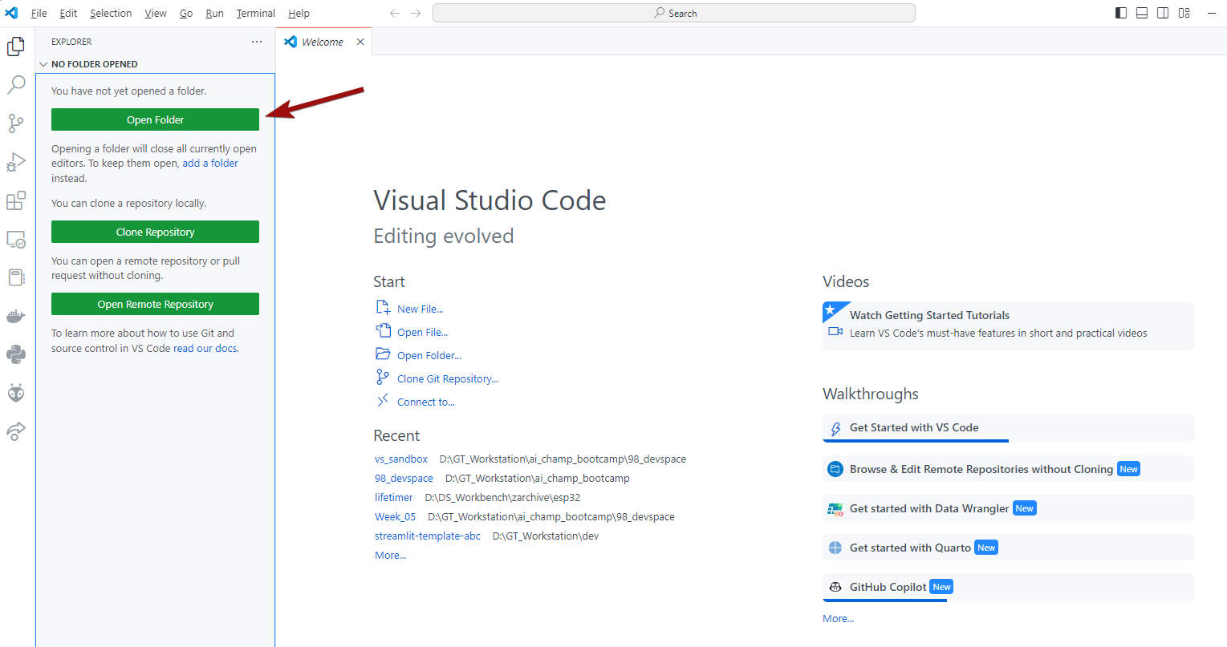Click the Open Remote Repository button
Image resolution: width=1227 pixels, height=647 pixels.
155,304
